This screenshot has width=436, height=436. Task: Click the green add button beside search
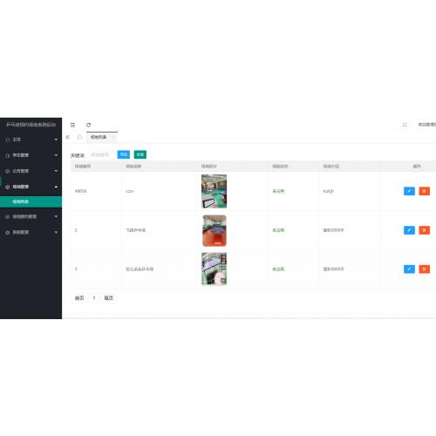click(x=140, y=154)
